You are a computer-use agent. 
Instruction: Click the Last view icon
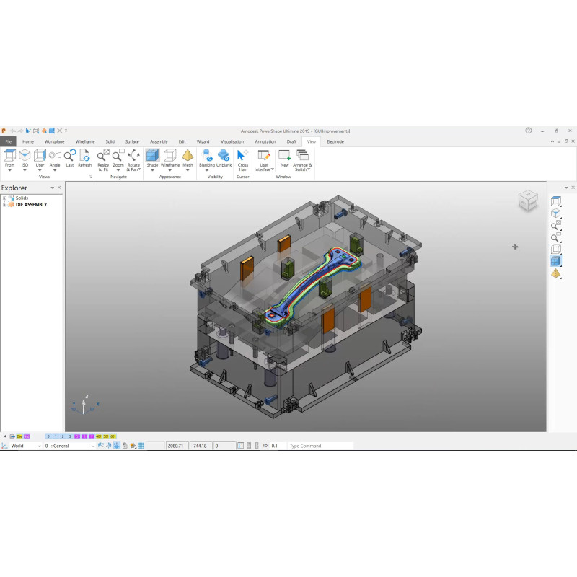coord(70,156)
